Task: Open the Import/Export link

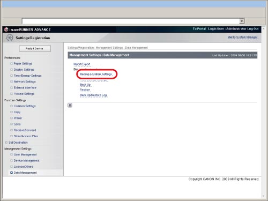Action: pos(82,64)
